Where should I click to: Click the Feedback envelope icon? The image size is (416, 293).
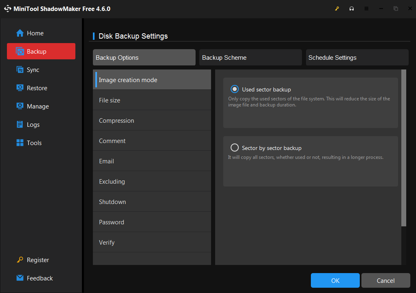[x=20, y=278]
